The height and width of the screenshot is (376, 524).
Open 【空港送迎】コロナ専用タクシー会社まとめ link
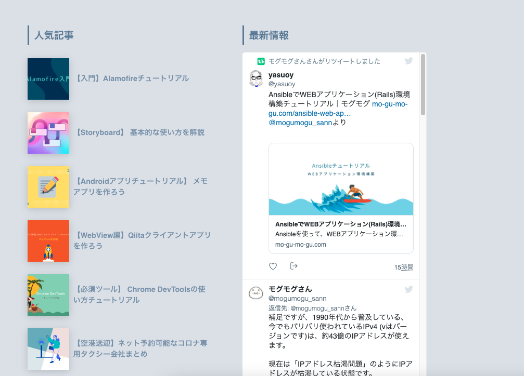click(x=140, y=348)
